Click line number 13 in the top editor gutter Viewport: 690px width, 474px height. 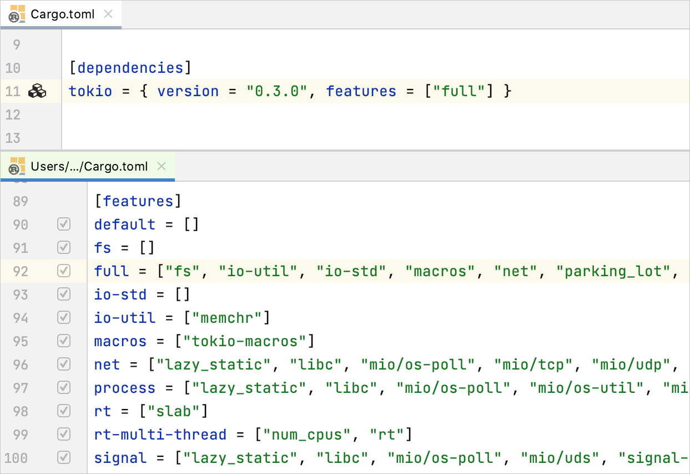pyautogui.click(x=13, y=138)
